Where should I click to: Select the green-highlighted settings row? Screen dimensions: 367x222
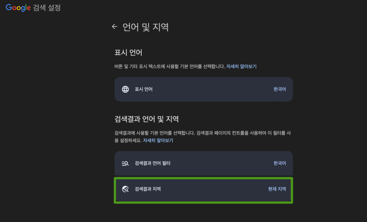[203, 190]
